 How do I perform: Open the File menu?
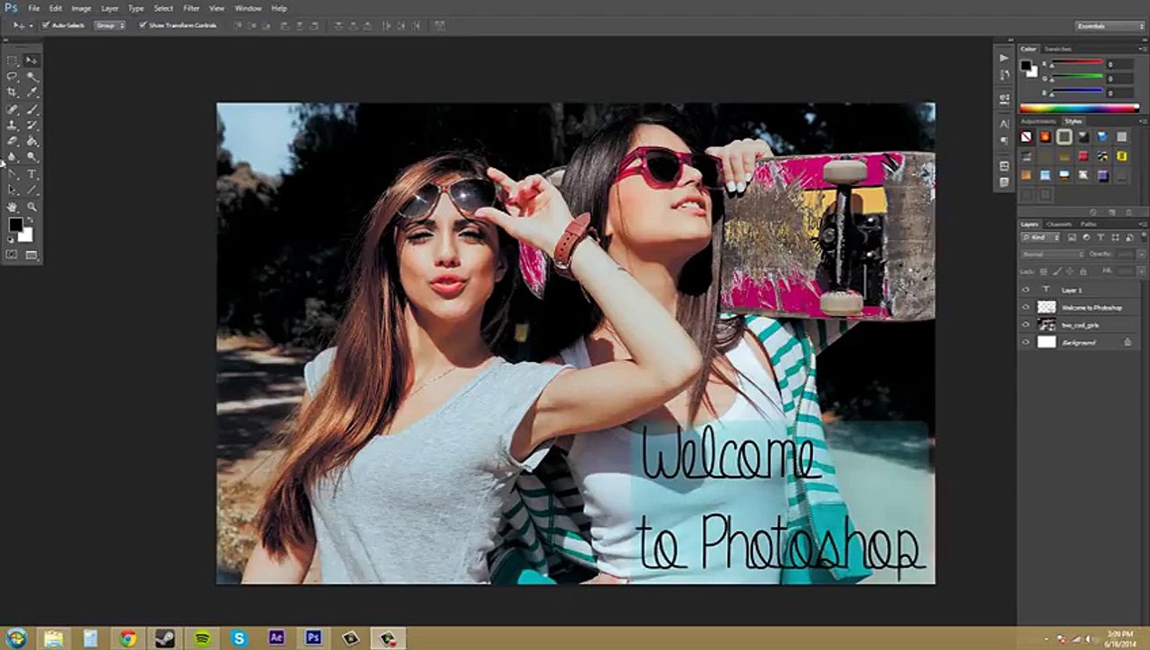point(33,8)
